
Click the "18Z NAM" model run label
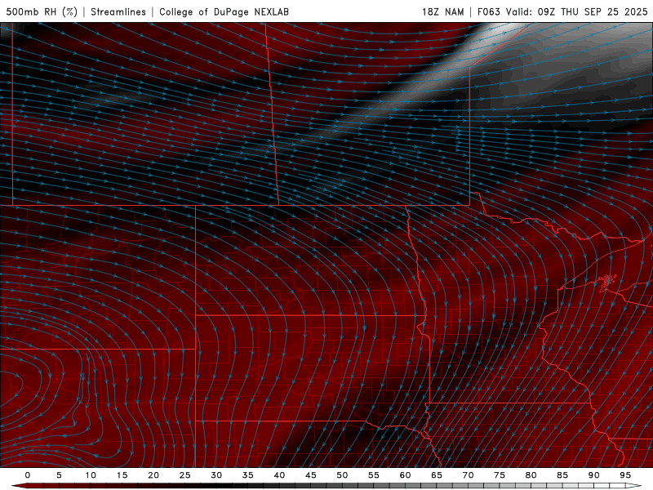coord(442,11)
